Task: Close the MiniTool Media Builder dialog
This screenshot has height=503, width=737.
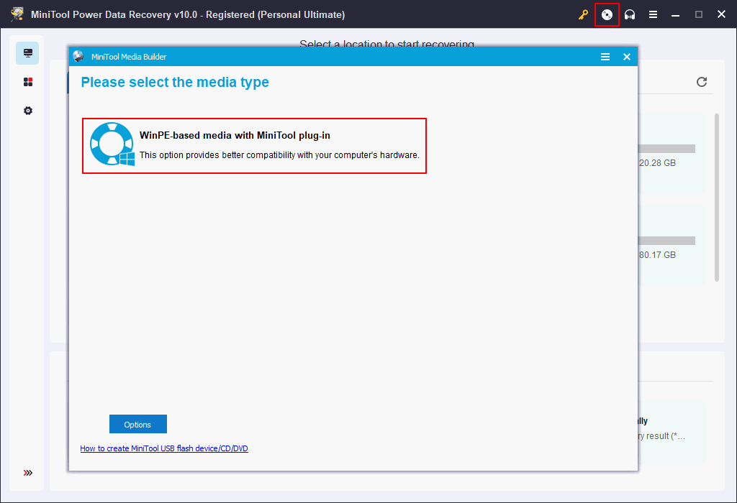Action: (627, 57)
